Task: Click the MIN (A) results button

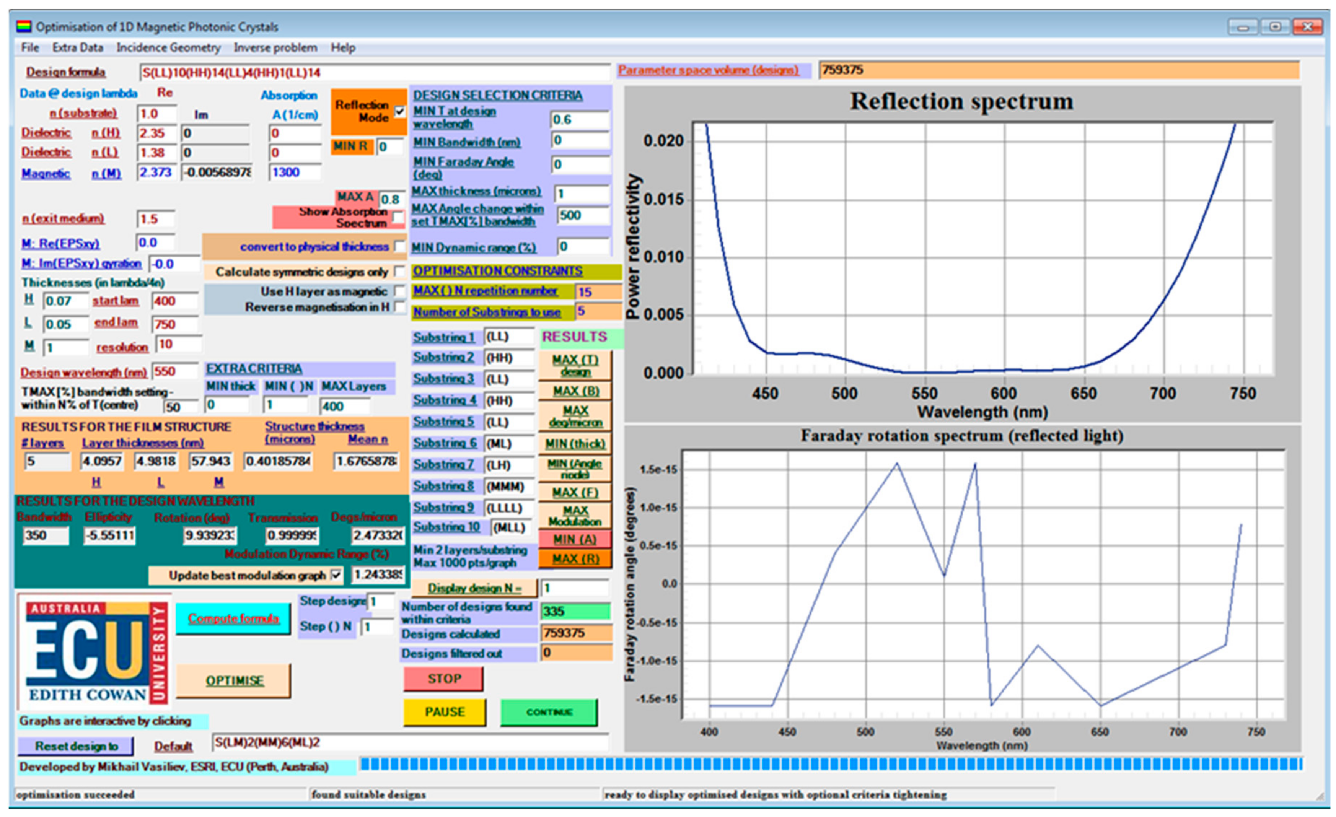Action: (575, 539)
